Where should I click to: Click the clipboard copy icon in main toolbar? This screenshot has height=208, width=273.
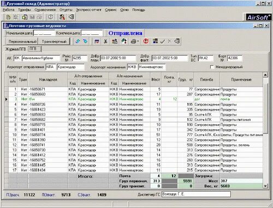[25, 17]
